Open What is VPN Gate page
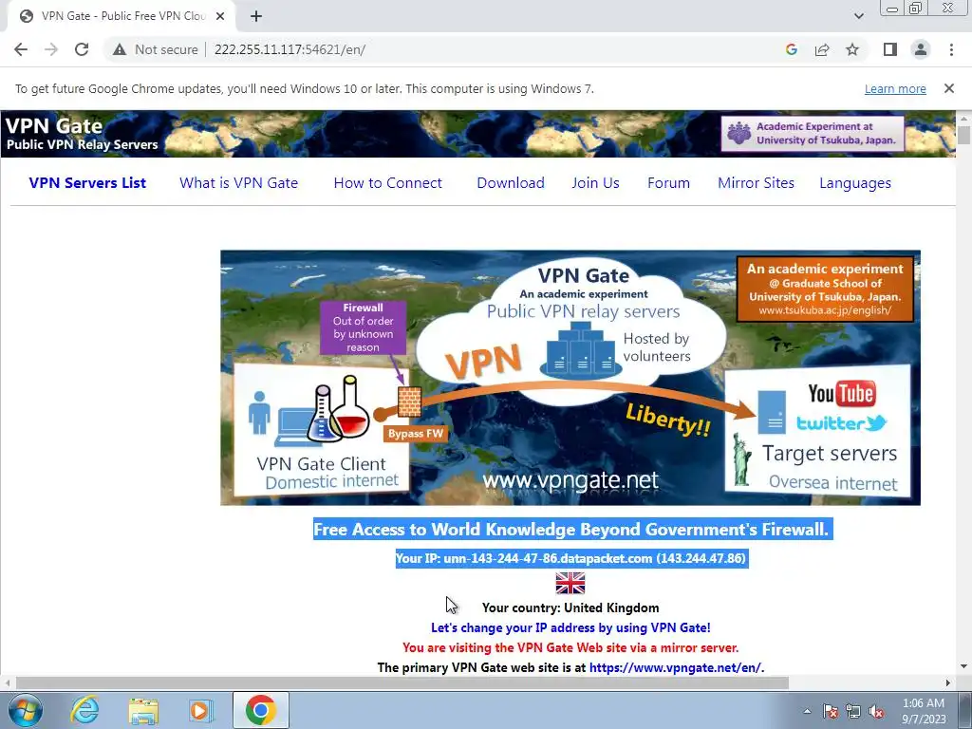The width and height of the screenshot is (972, 729). coord(238,183)
